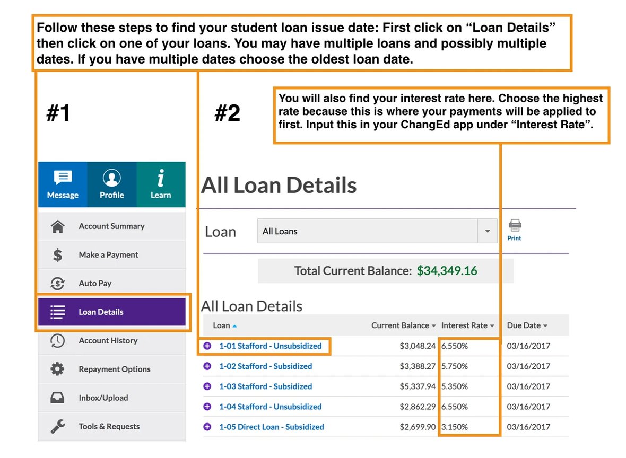The width and height of the screenshot is (626, 458).
Task: Open the Inbox/Upload tray icon
Action: pyautogui.click(x=58, y=398)
